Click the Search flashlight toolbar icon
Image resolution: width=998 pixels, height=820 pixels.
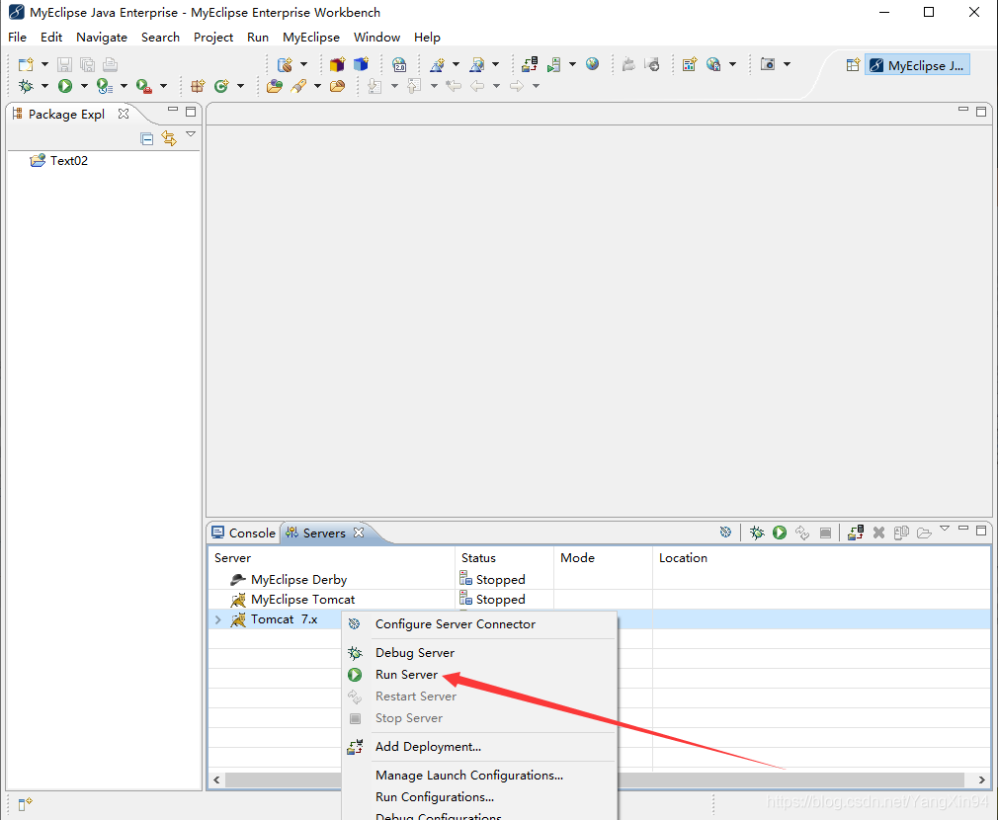click(298, 86)
